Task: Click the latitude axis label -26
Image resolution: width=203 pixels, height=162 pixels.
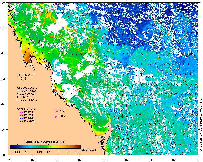Action: [x=3, y=155]
